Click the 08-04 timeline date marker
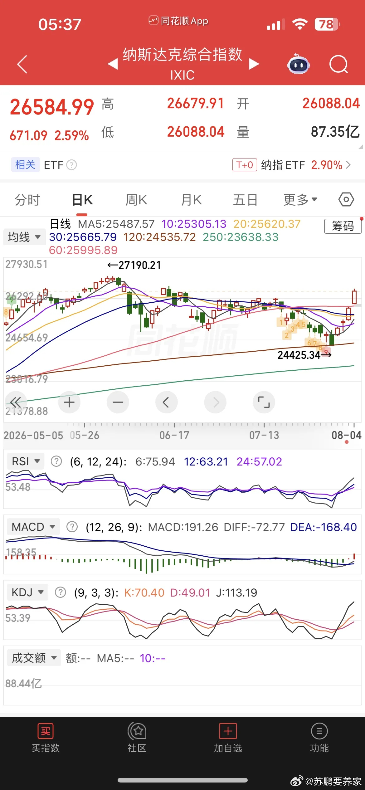 [x=346, y=435]
